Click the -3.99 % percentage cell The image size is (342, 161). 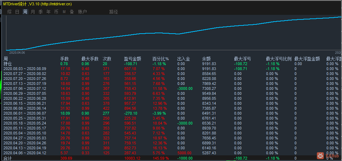click(x=159, y=113)
